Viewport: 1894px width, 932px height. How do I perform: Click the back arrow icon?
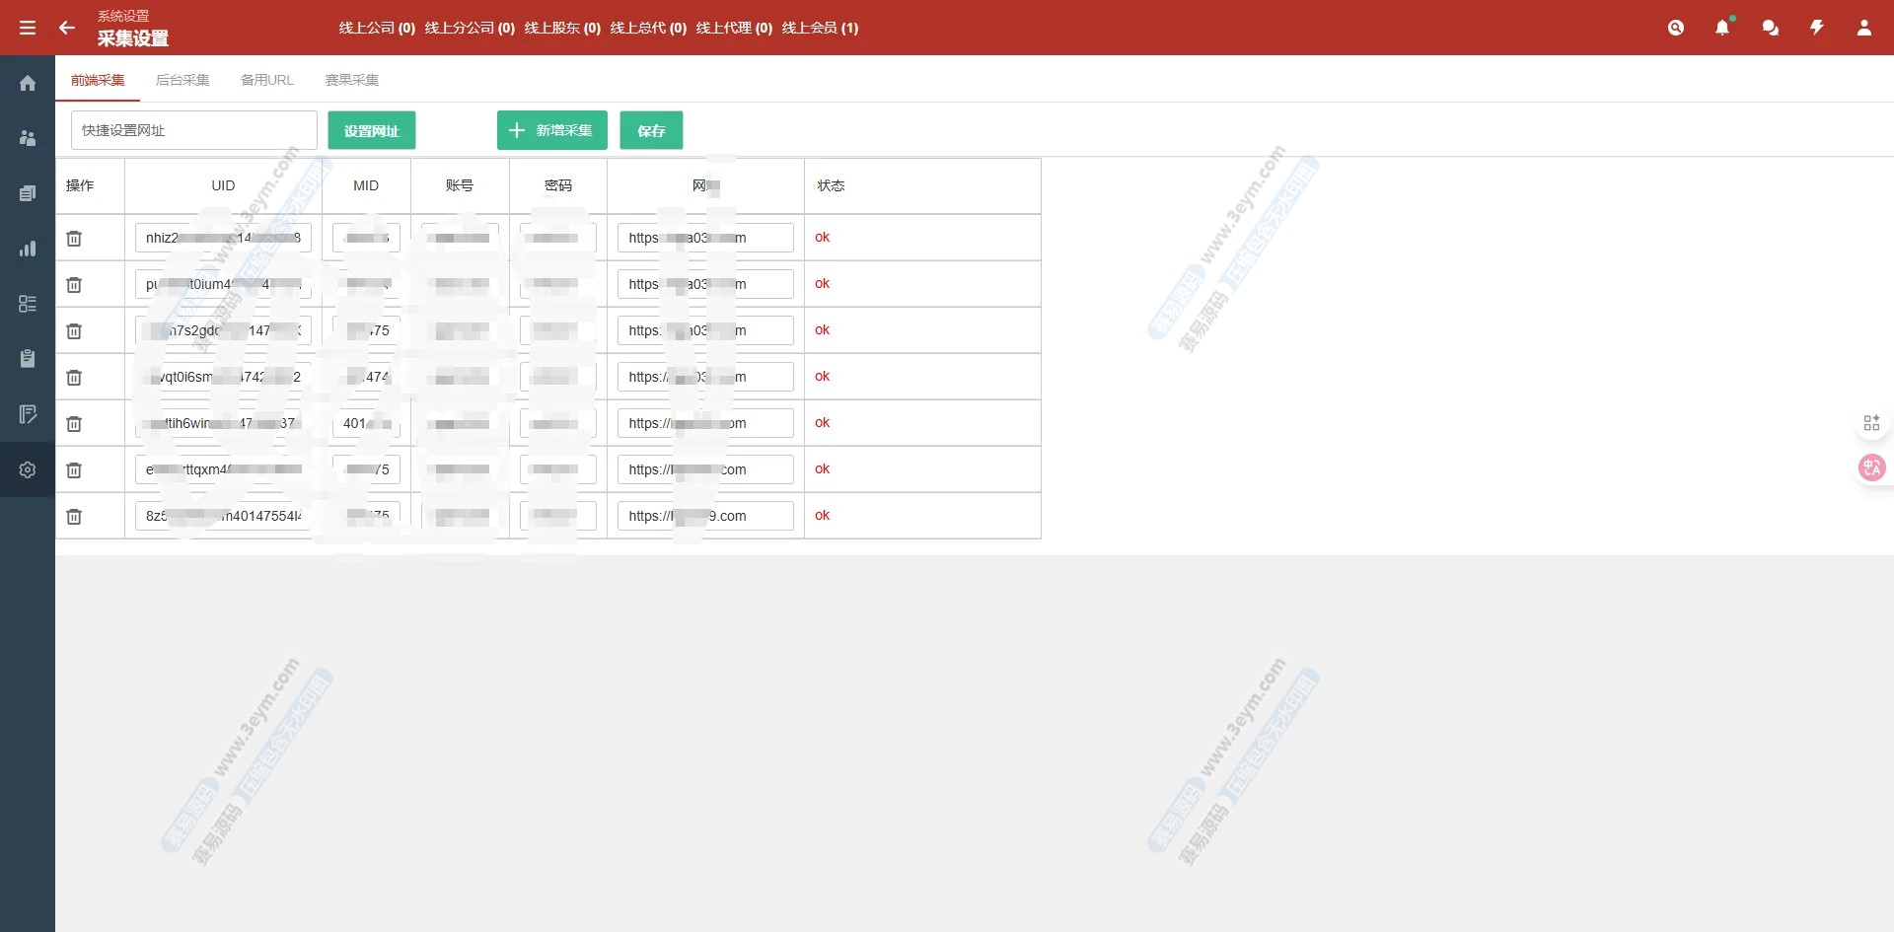67,28
